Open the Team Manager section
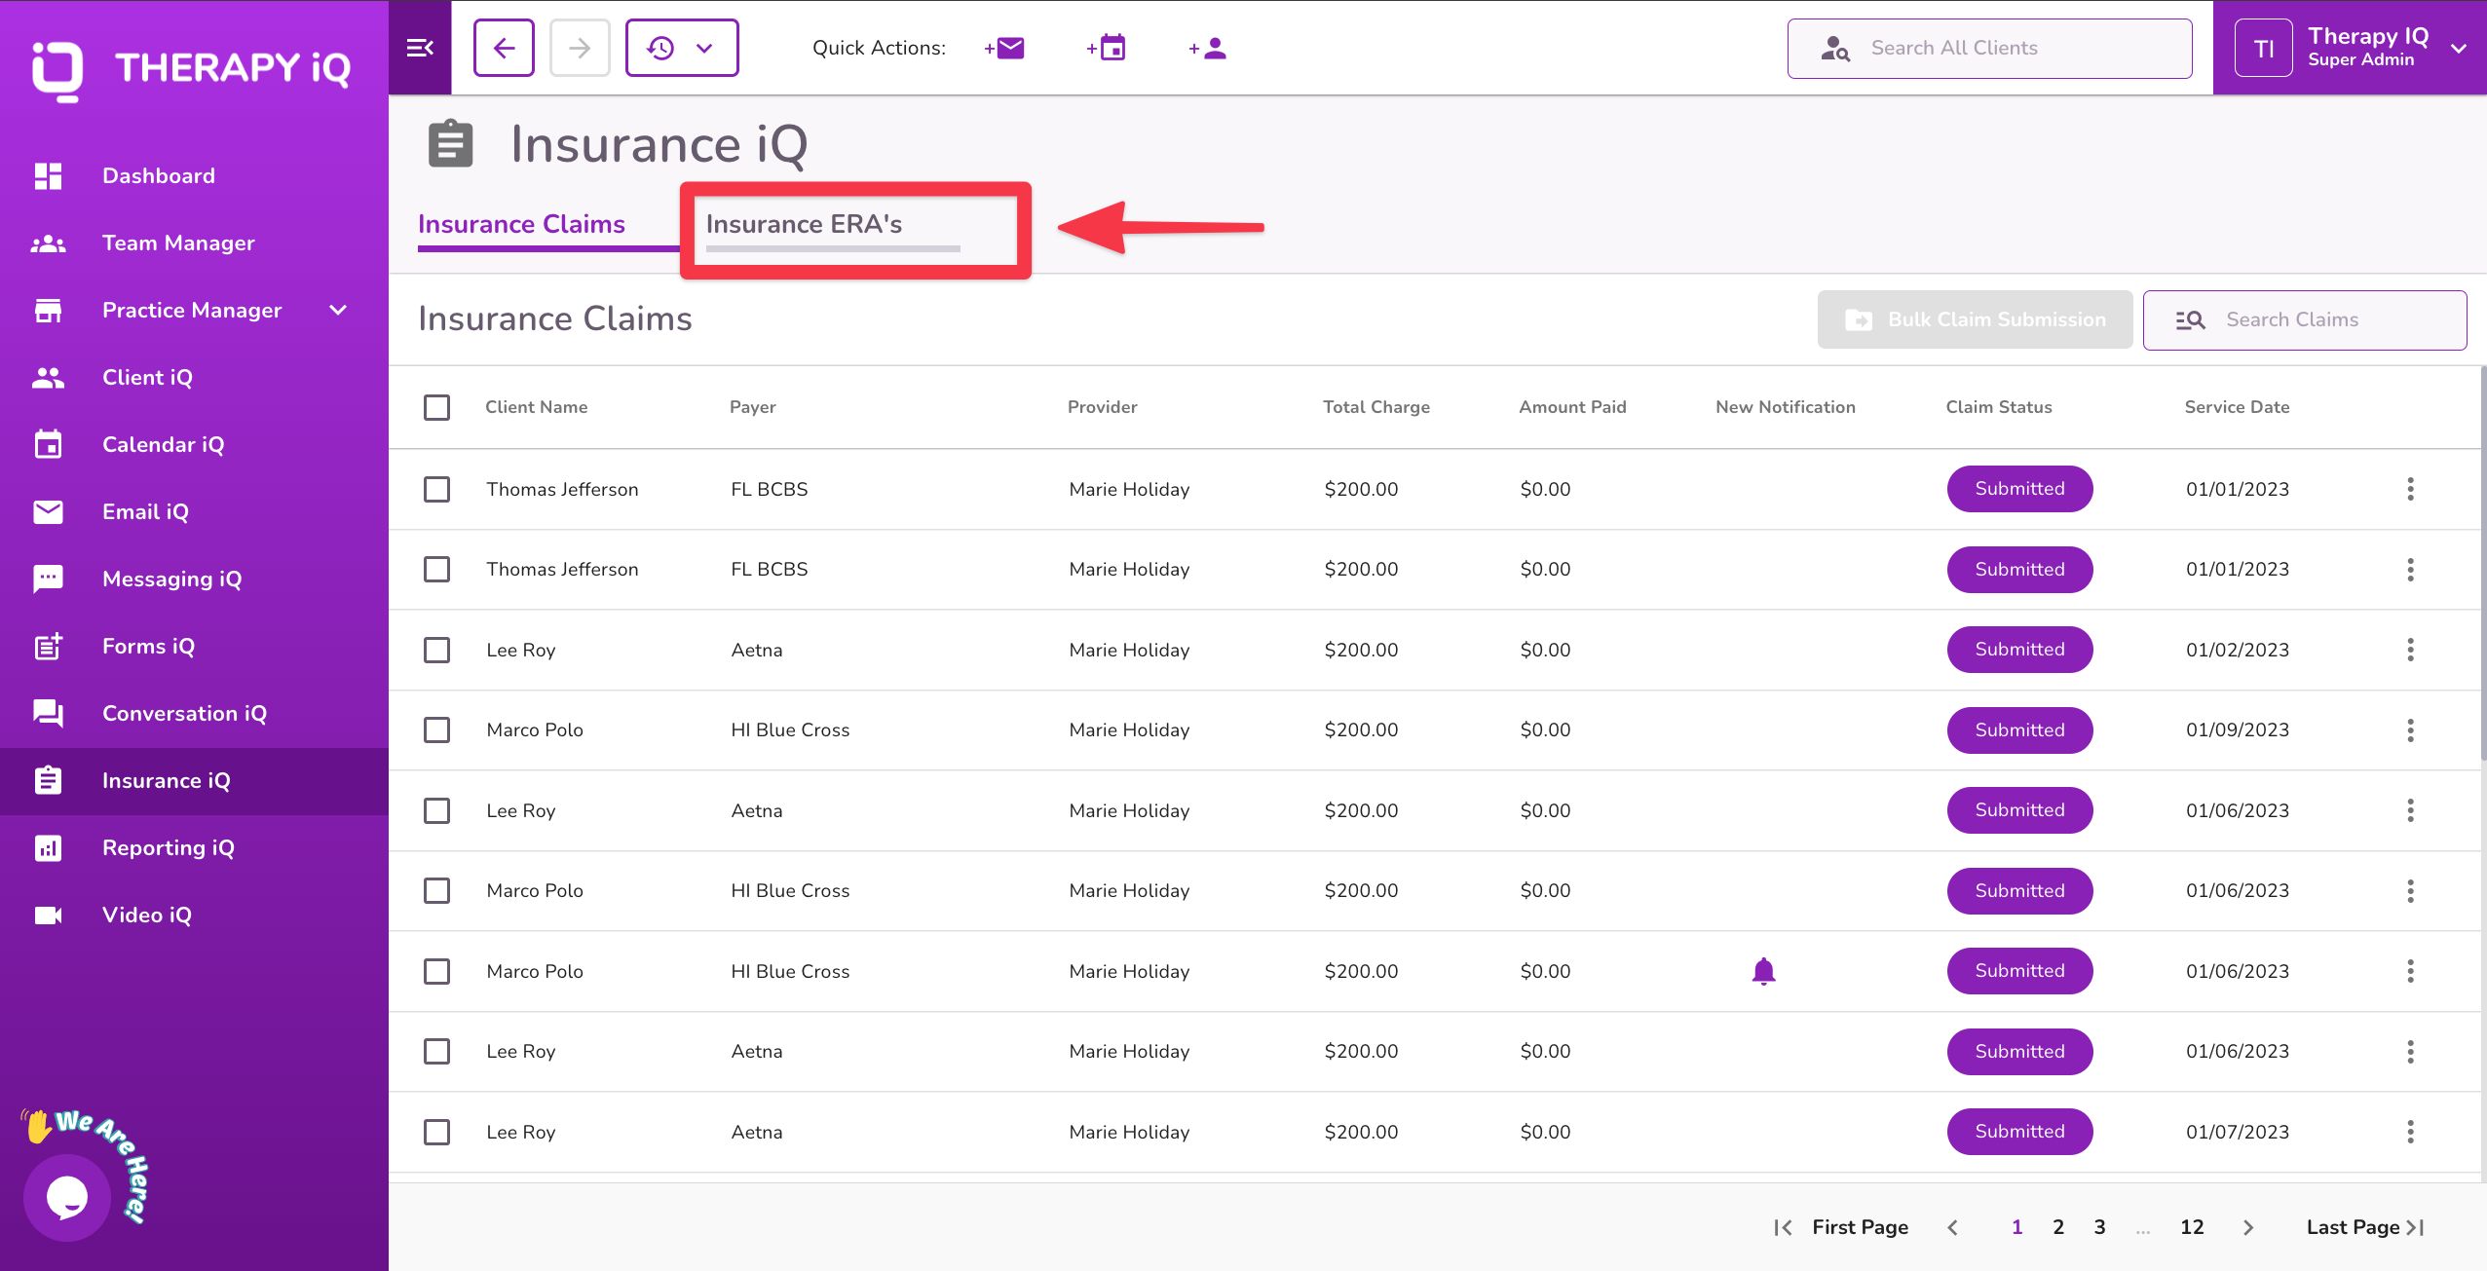 coord(178,243)
